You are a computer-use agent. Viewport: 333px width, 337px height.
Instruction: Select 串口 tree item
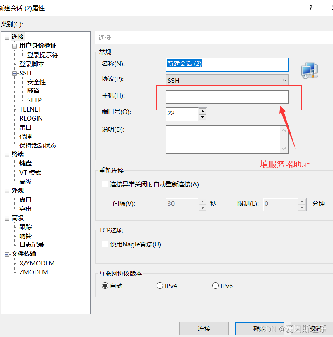pyautogui.click(x=26, y=127)
